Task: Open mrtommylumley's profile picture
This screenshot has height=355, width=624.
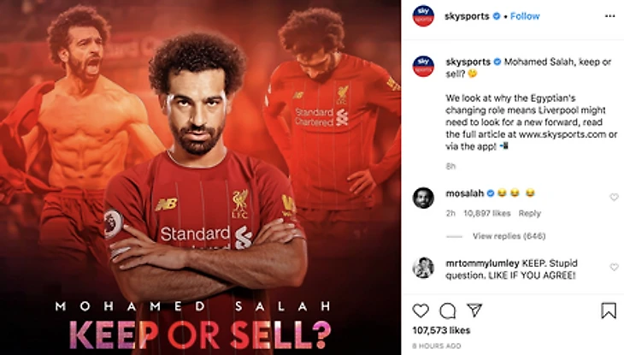Action: pyautogui.click(x=423, y=268)
